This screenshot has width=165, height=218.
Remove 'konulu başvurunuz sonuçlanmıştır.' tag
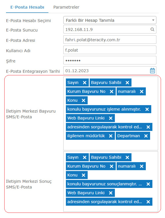coord(148,184)
